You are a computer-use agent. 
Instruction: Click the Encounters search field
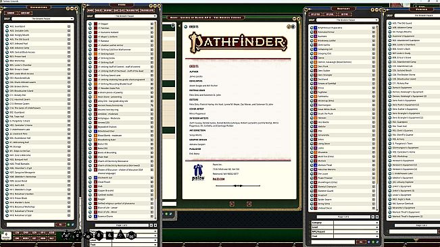click(30, 225)
